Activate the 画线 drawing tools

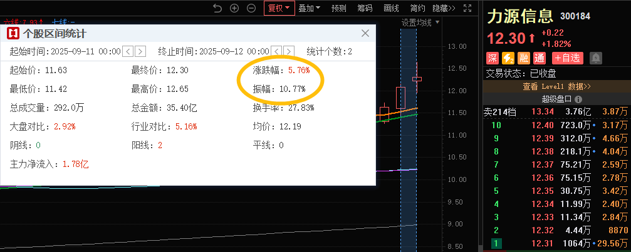[x=391, y=8]
